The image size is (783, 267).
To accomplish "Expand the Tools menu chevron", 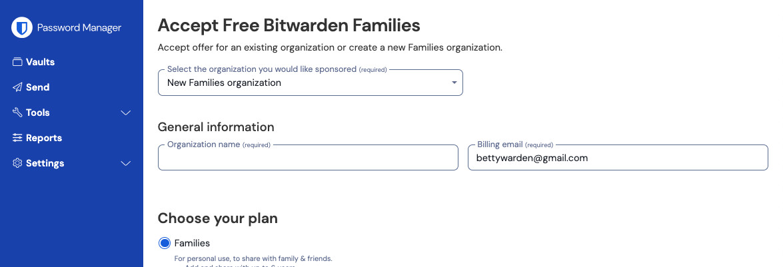I will (125, 113).
